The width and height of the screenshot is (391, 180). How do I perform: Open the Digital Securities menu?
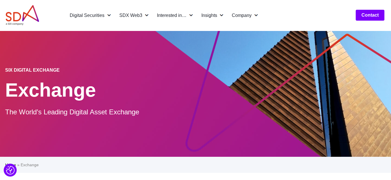tap(87, 15)
